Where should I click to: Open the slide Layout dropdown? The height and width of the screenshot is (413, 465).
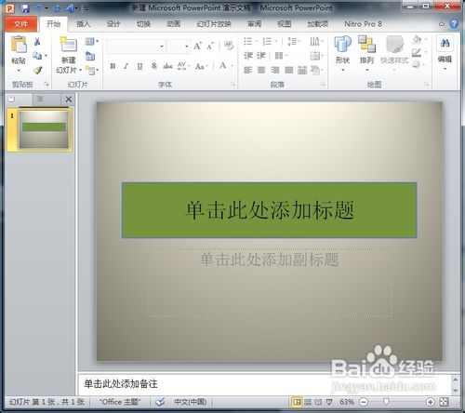[92, 41]
